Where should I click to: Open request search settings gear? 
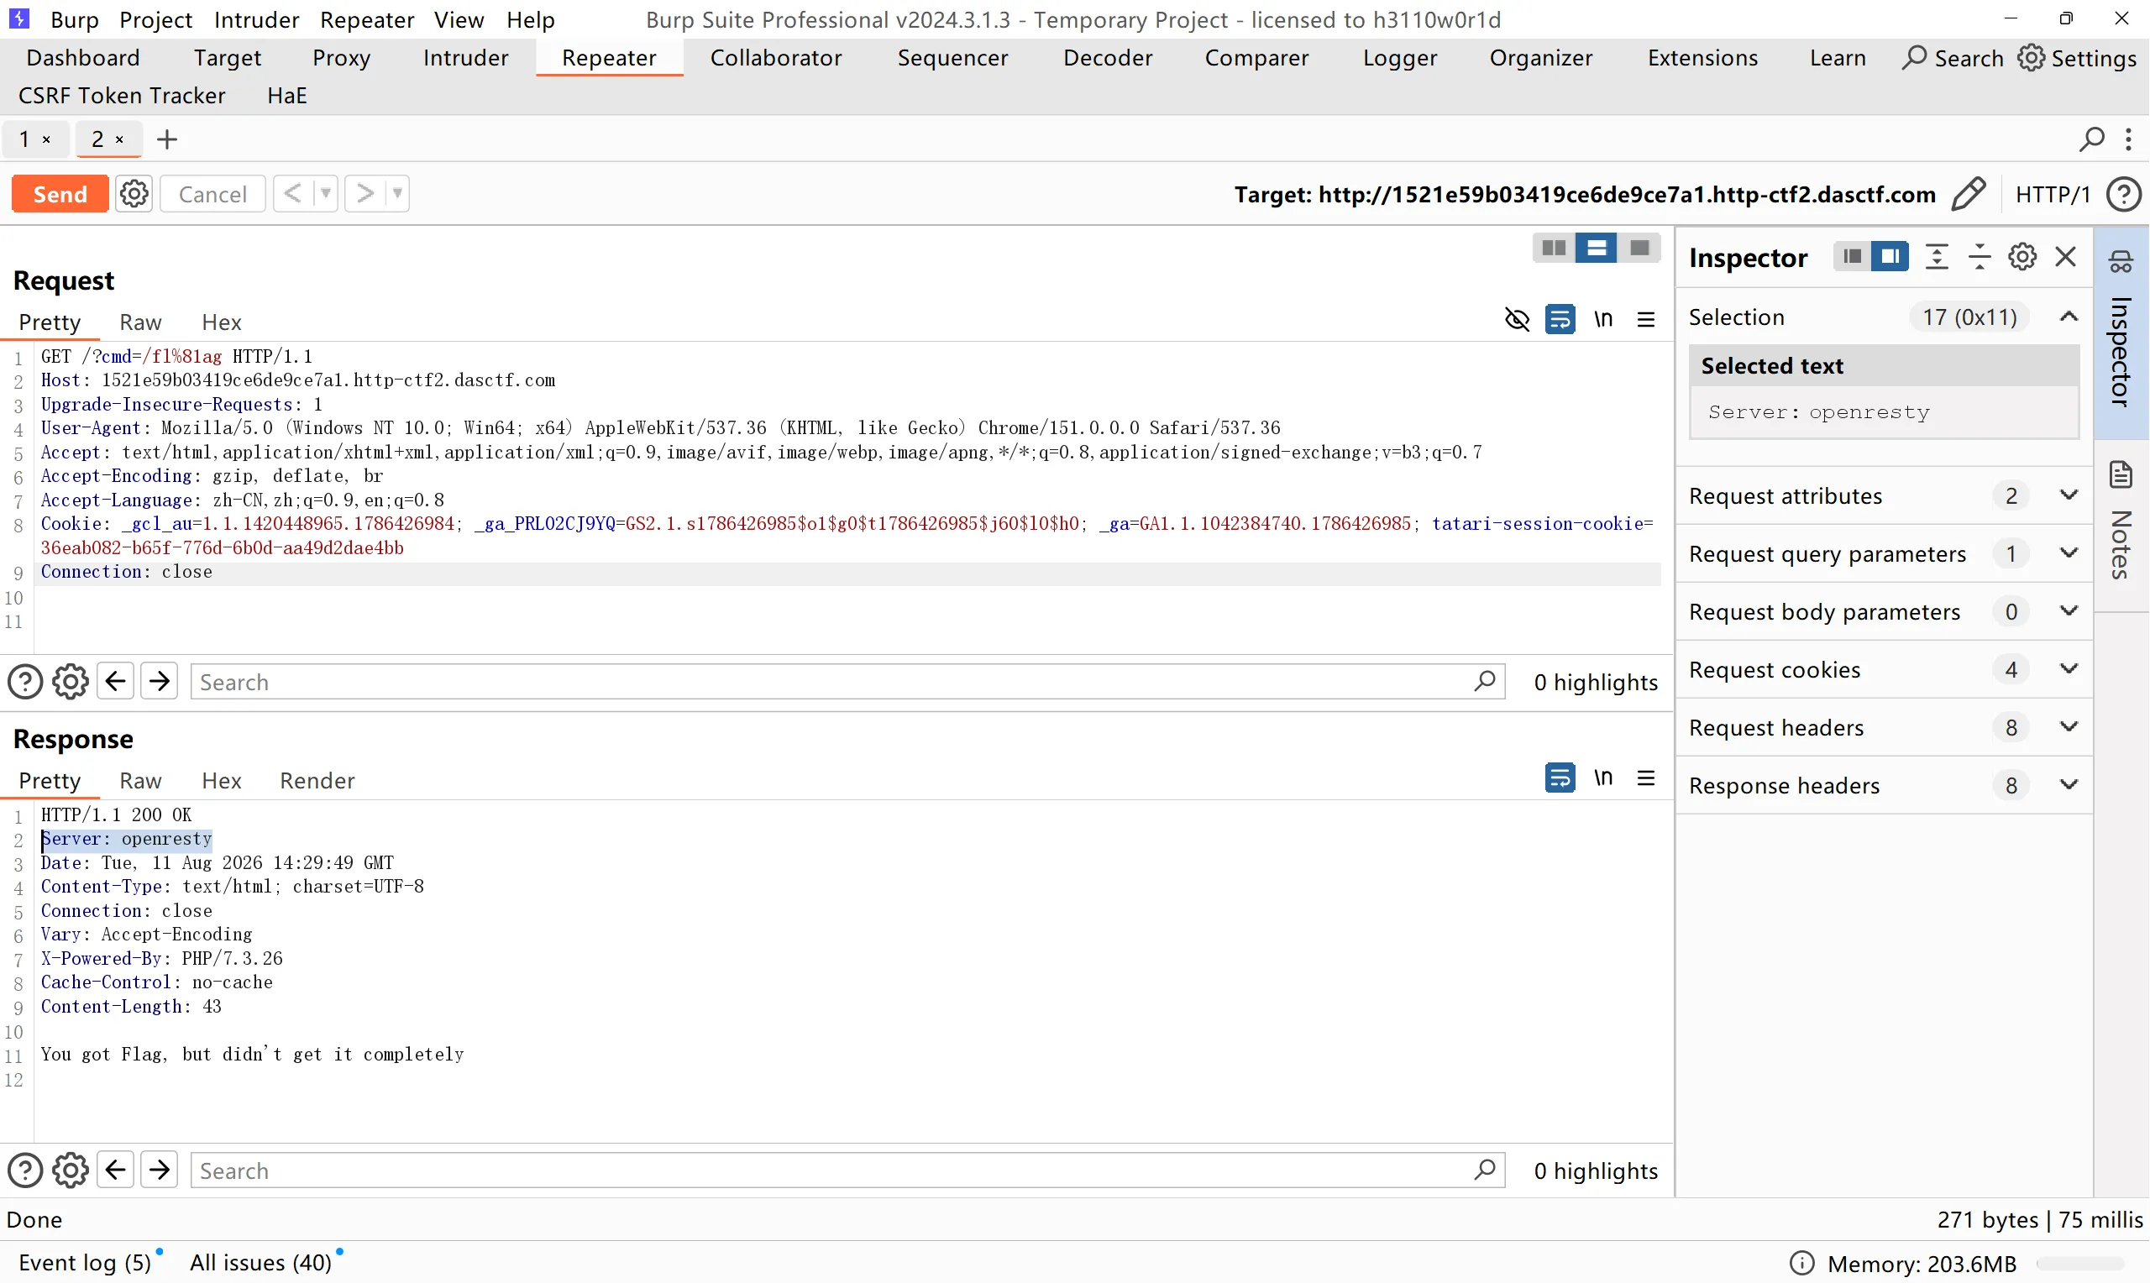(70, 681)
